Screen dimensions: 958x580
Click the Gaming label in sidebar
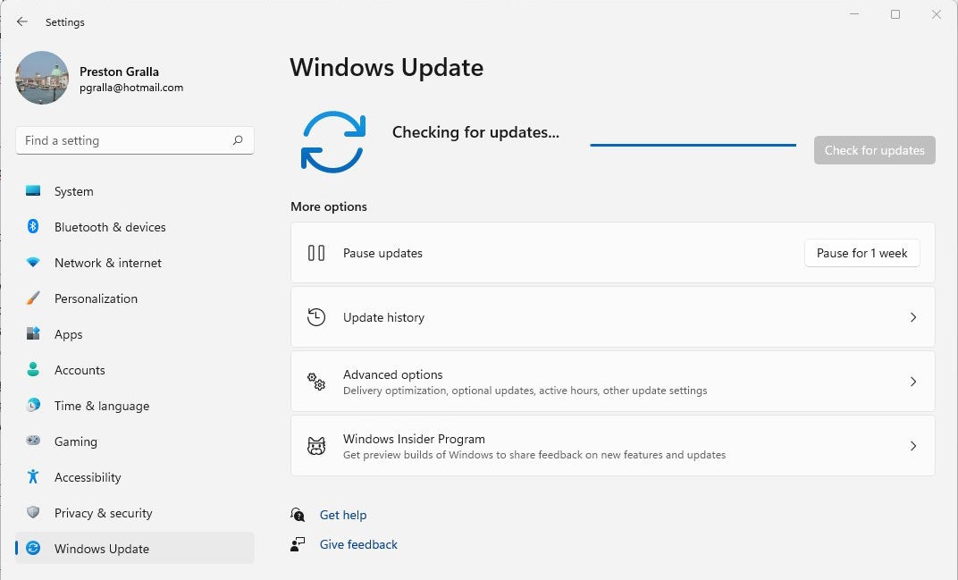point(76,441)
